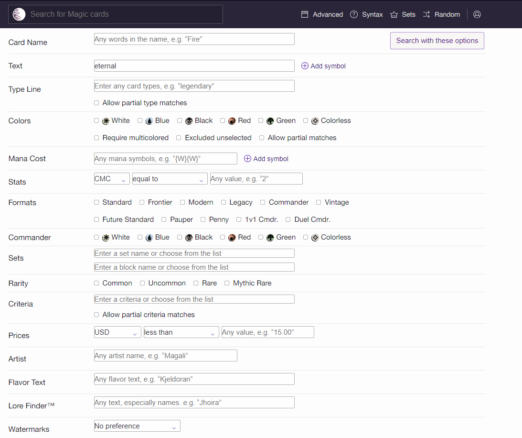Click the Blue mana symbol in Commander row
Image resolution: width=522 pixels, height=438 pixels.
tap(149, 238)
